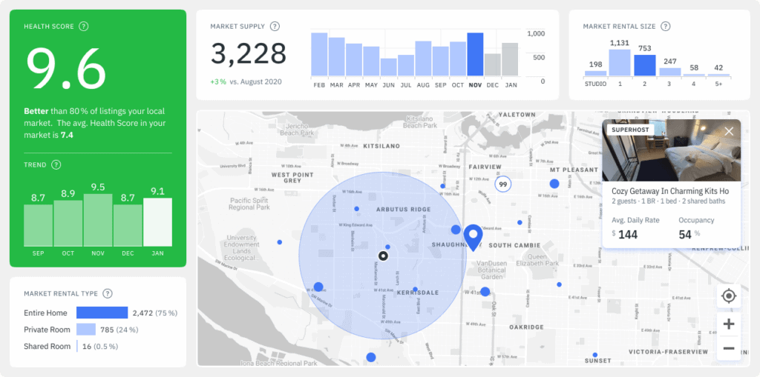
Task: Zoom out on the map
Action: coord(728,348)
